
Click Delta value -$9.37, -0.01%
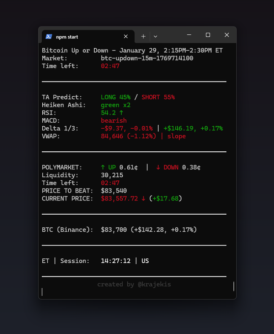[127, 128]
